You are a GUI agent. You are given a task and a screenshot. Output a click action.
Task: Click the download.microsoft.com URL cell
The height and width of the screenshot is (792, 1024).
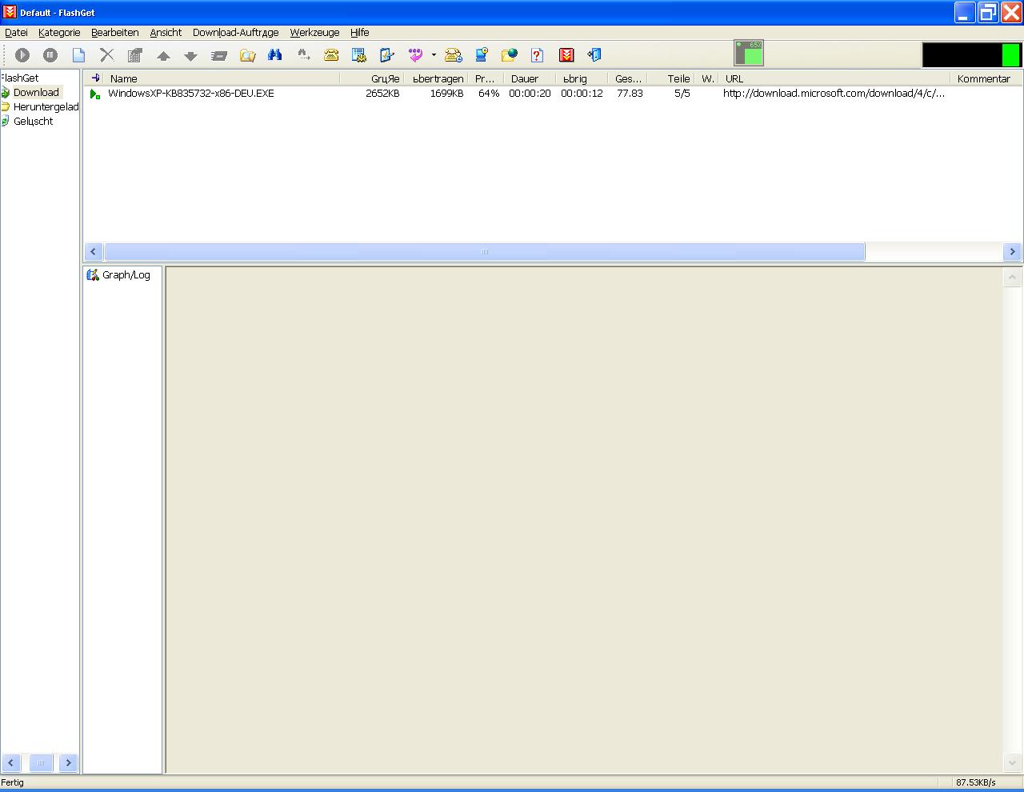click(834, 94)
